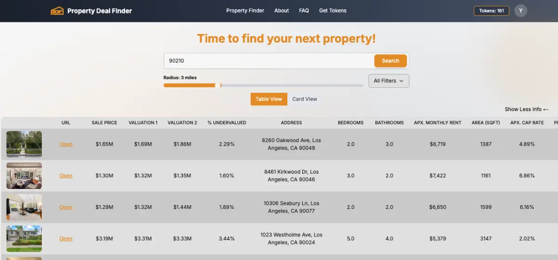Click the Bedrooms column header
The image size is (558, 260).
351,123
